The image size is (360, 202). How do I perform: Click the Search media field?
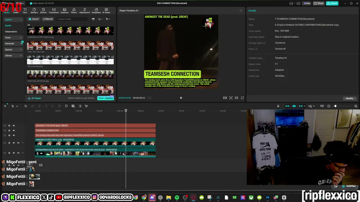(x=72, y=19)
